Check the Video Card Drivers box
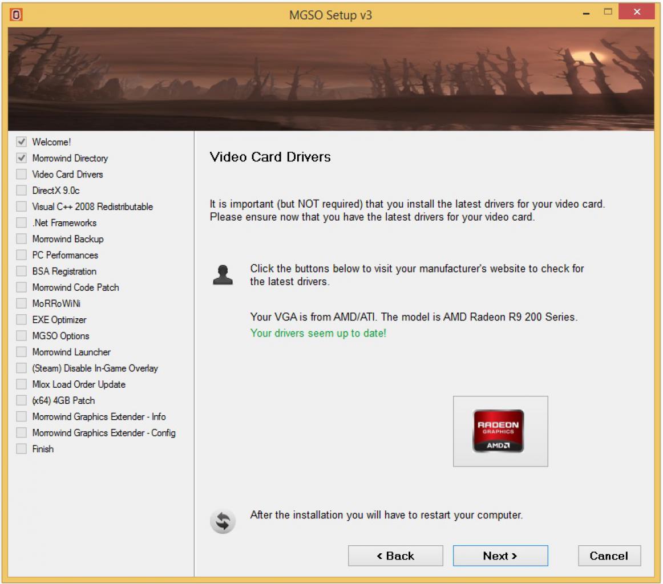 click(x=21, y=174)
